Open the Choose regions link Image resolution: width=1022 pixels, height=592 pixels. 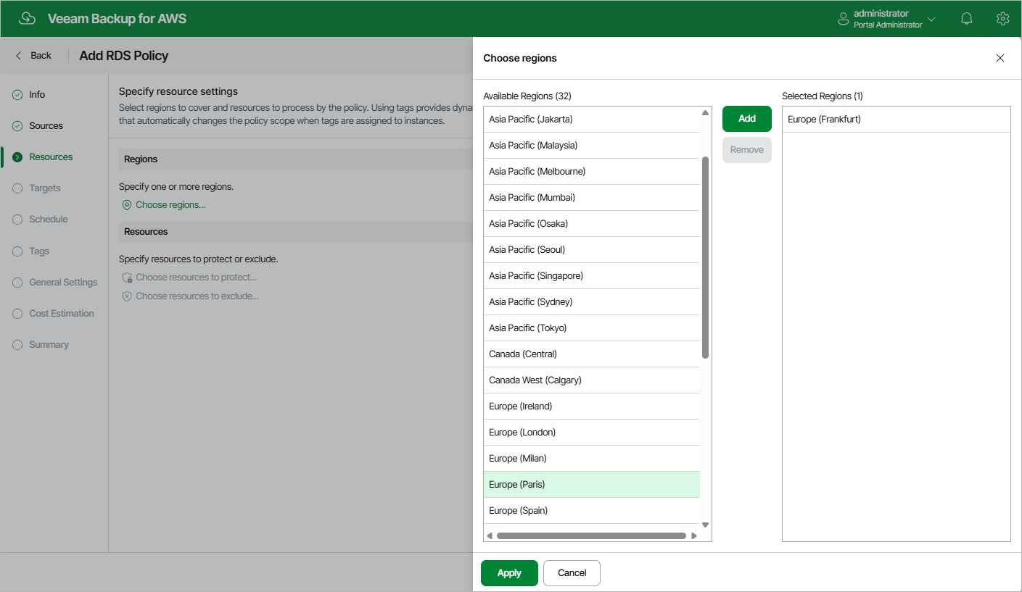pos(170,205)
